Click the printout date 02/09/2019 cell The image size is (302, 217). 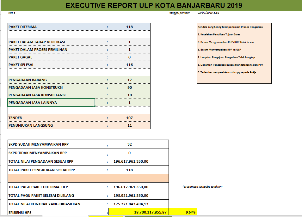tap(208, 13)
